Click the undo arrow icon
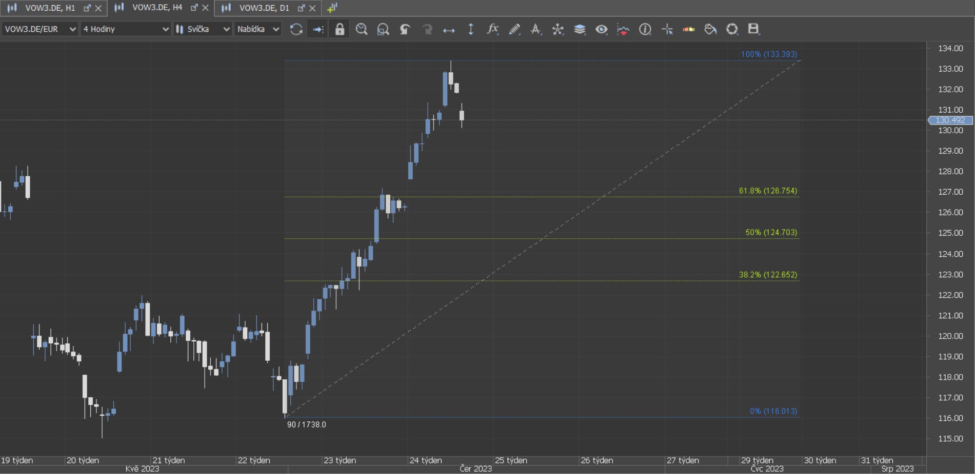Viewport: 975px width, 474px height. 405,29
